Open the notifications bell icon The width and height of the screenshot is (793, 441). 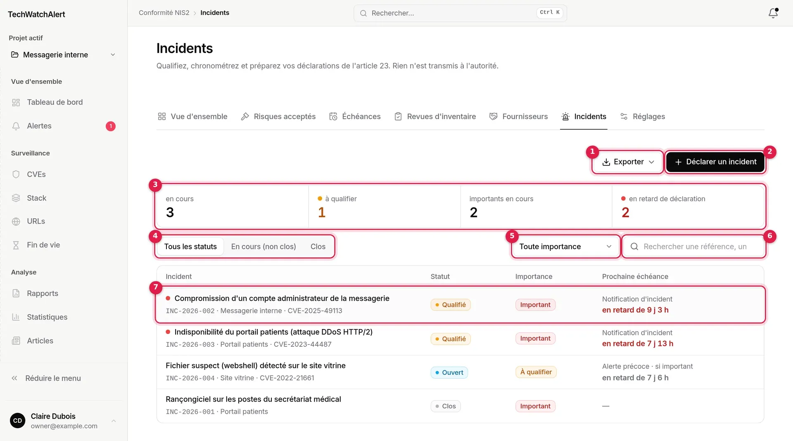coord(773,13)
